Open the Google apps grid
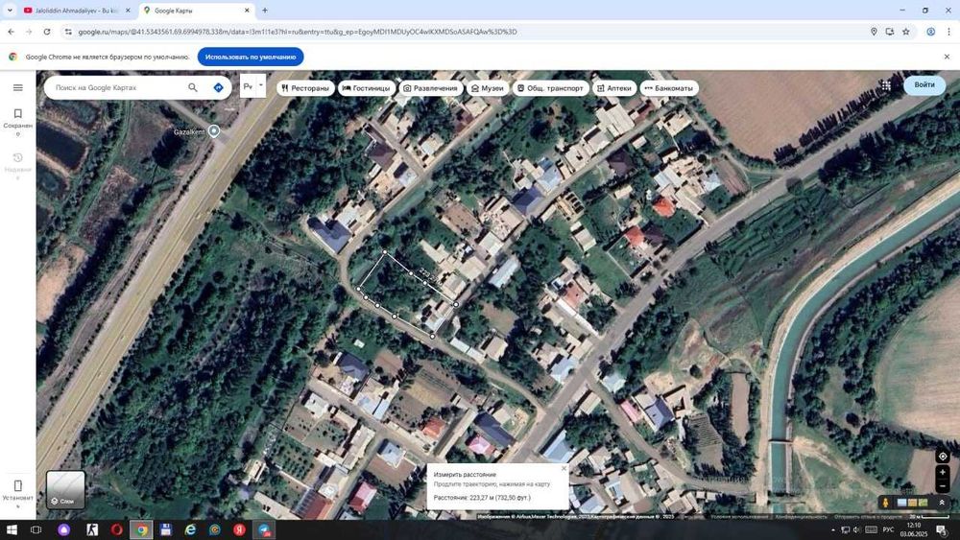 (x=886, y=85)
